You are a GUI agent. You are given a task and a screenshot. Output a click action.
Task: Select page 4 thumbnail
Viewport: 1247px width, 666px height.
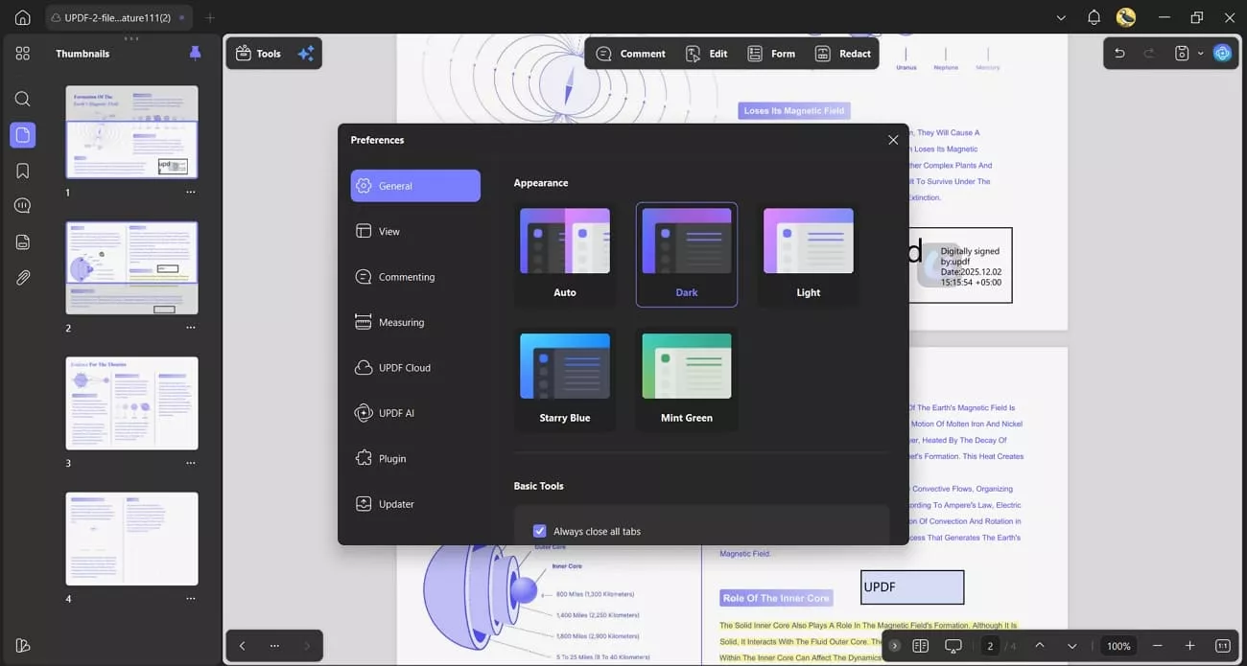point(131,539)
